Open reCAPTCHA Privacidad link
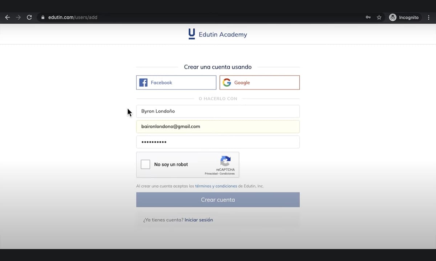 [211, 174]
